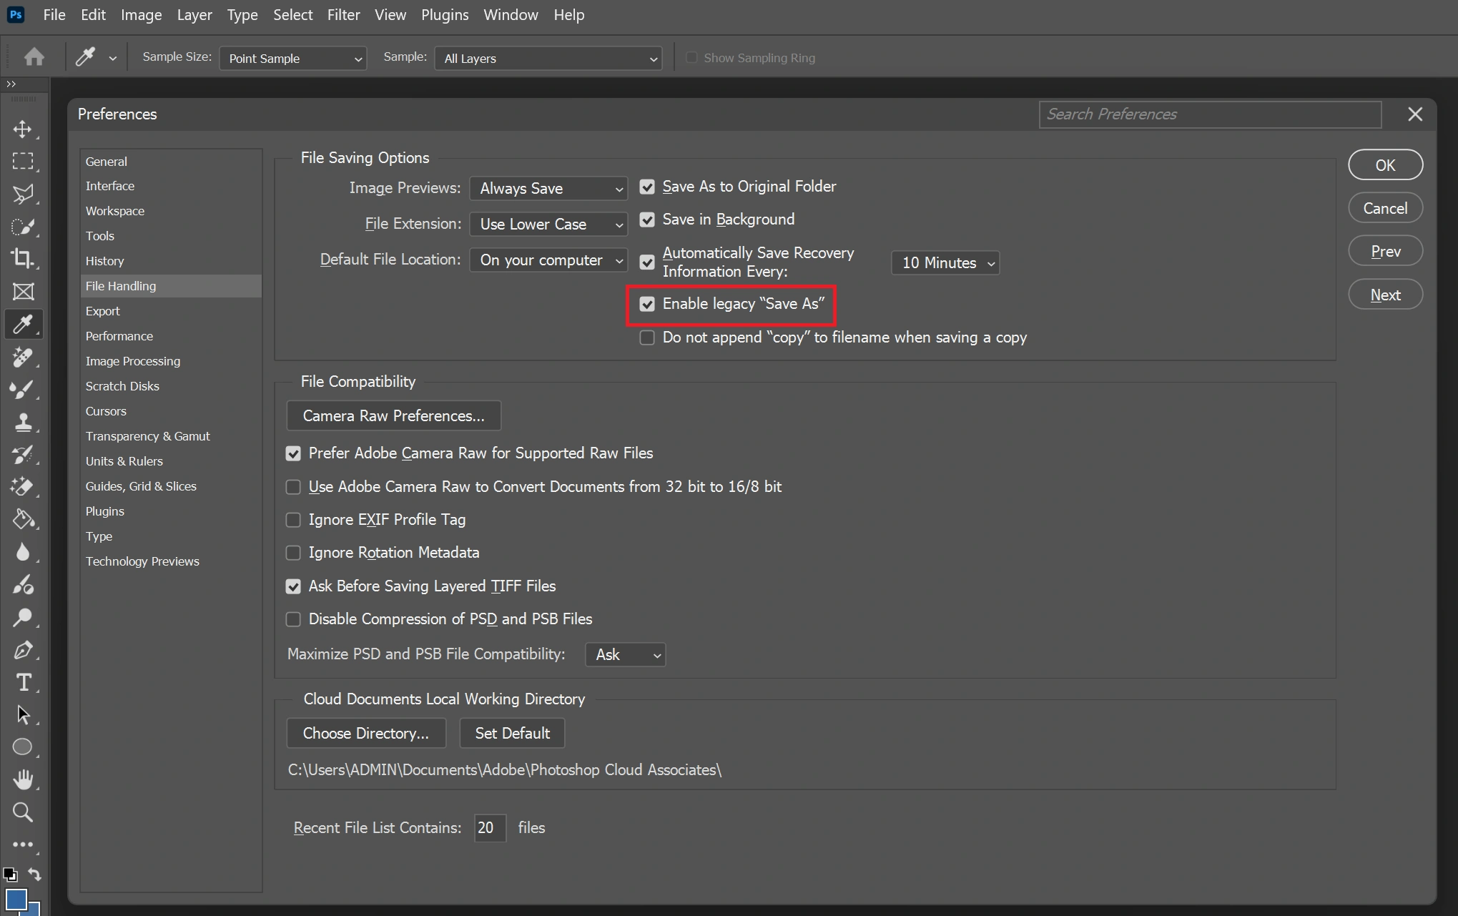Enable Ignore Rotation Metadata checkbox
This screenshot has height=916, width=1458.
tap(293, 553)
